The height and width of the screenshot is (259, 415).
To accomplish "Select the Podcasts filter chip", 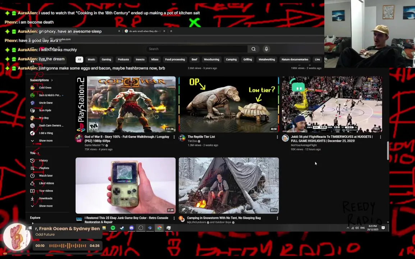I will coord(123,60).
